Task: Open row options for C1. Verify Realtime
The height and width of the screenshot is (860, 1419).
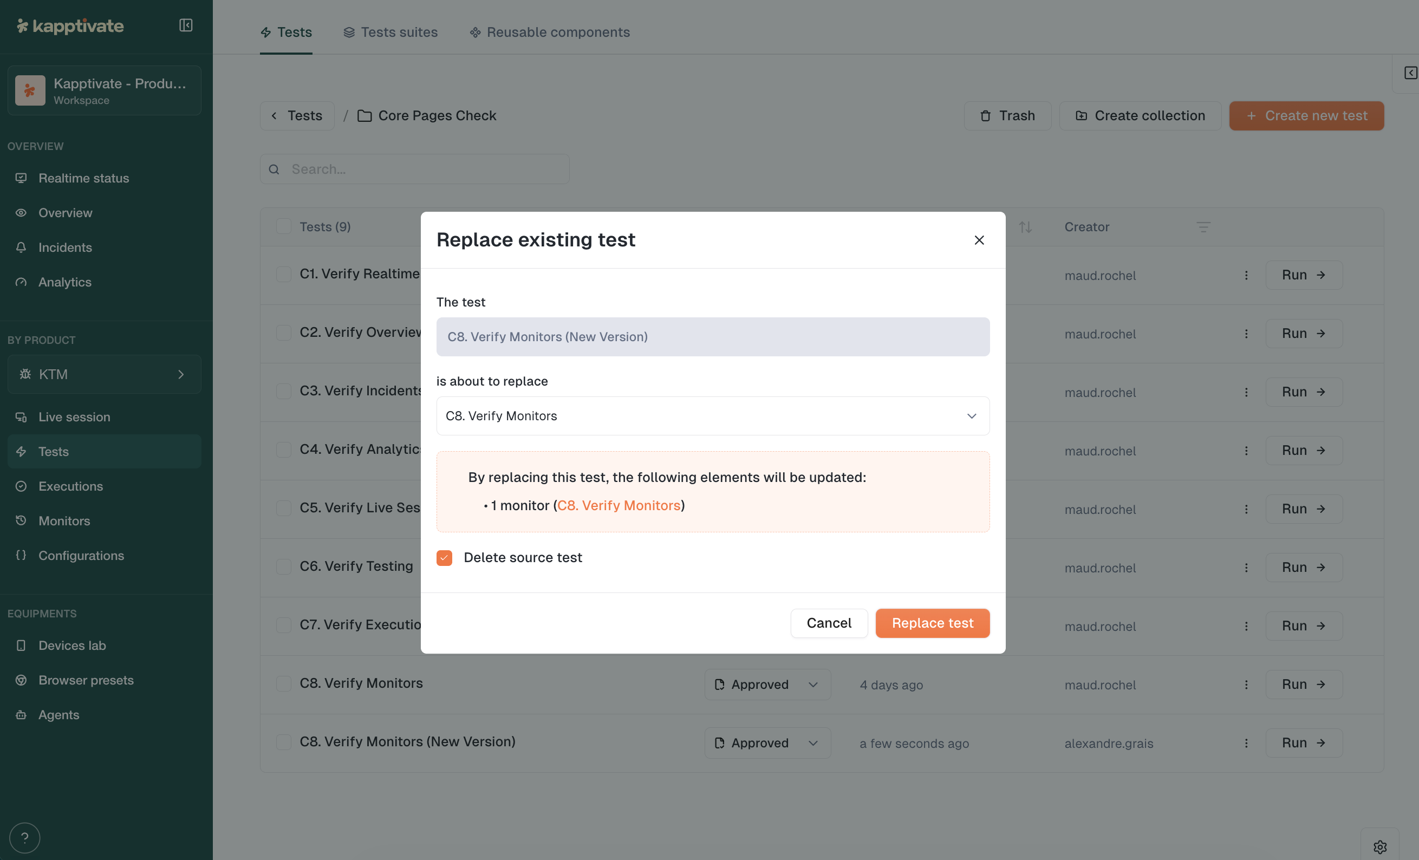Action: (x=1246, y=275)
